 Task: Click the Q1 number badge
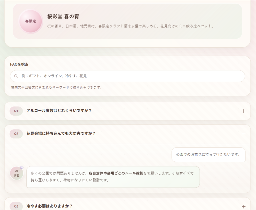[x=16, y=111]
